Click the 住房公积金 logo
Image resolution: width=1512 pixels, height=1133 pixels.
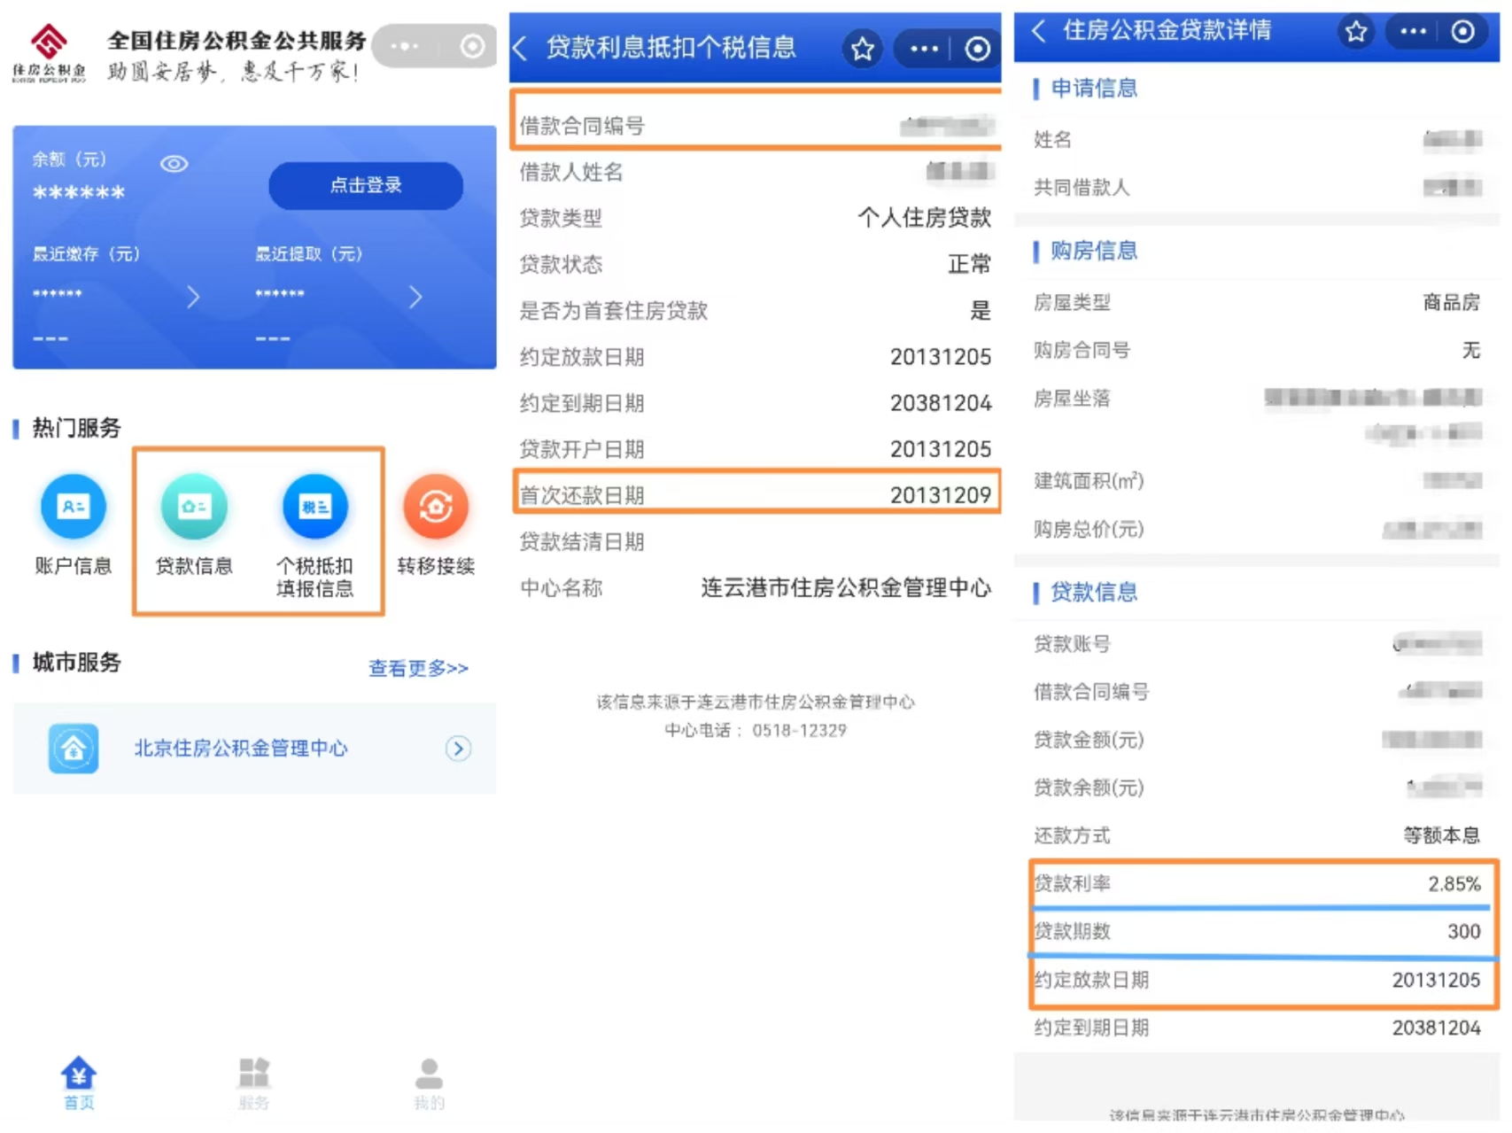(x=49, y=52)
